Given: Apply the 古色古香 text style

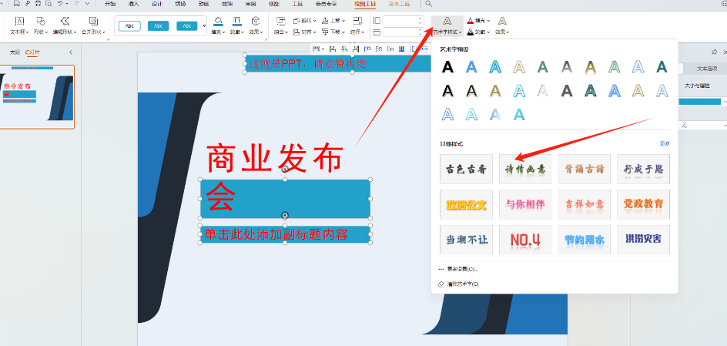Looking at the screenshot, I should (466, 169).
